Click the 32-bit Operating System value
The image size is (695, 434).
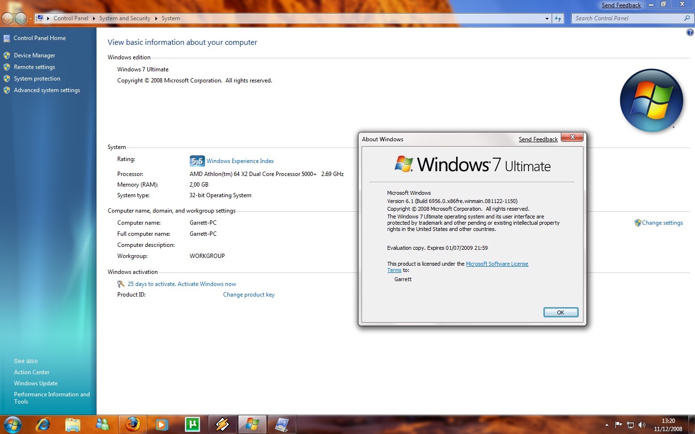coord(221,195)
